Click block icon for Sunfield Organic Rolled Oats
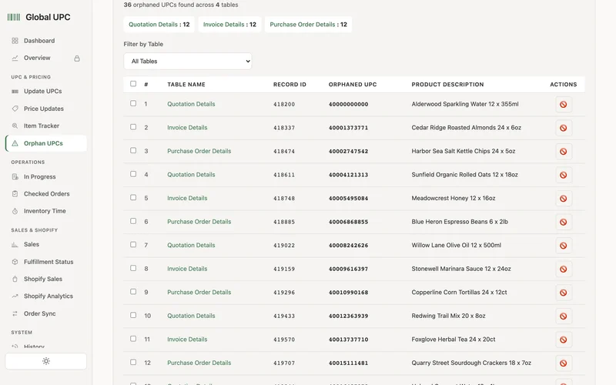Viewport: 616px width, 385px height. click(x=564, y=176)
